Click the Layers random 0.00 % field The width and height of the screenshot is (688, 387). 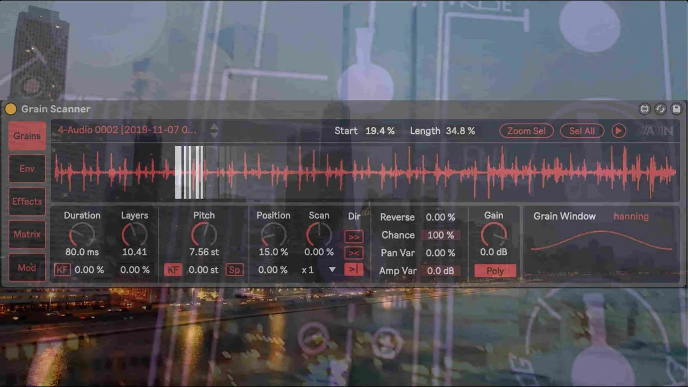(x=135, y=270)
